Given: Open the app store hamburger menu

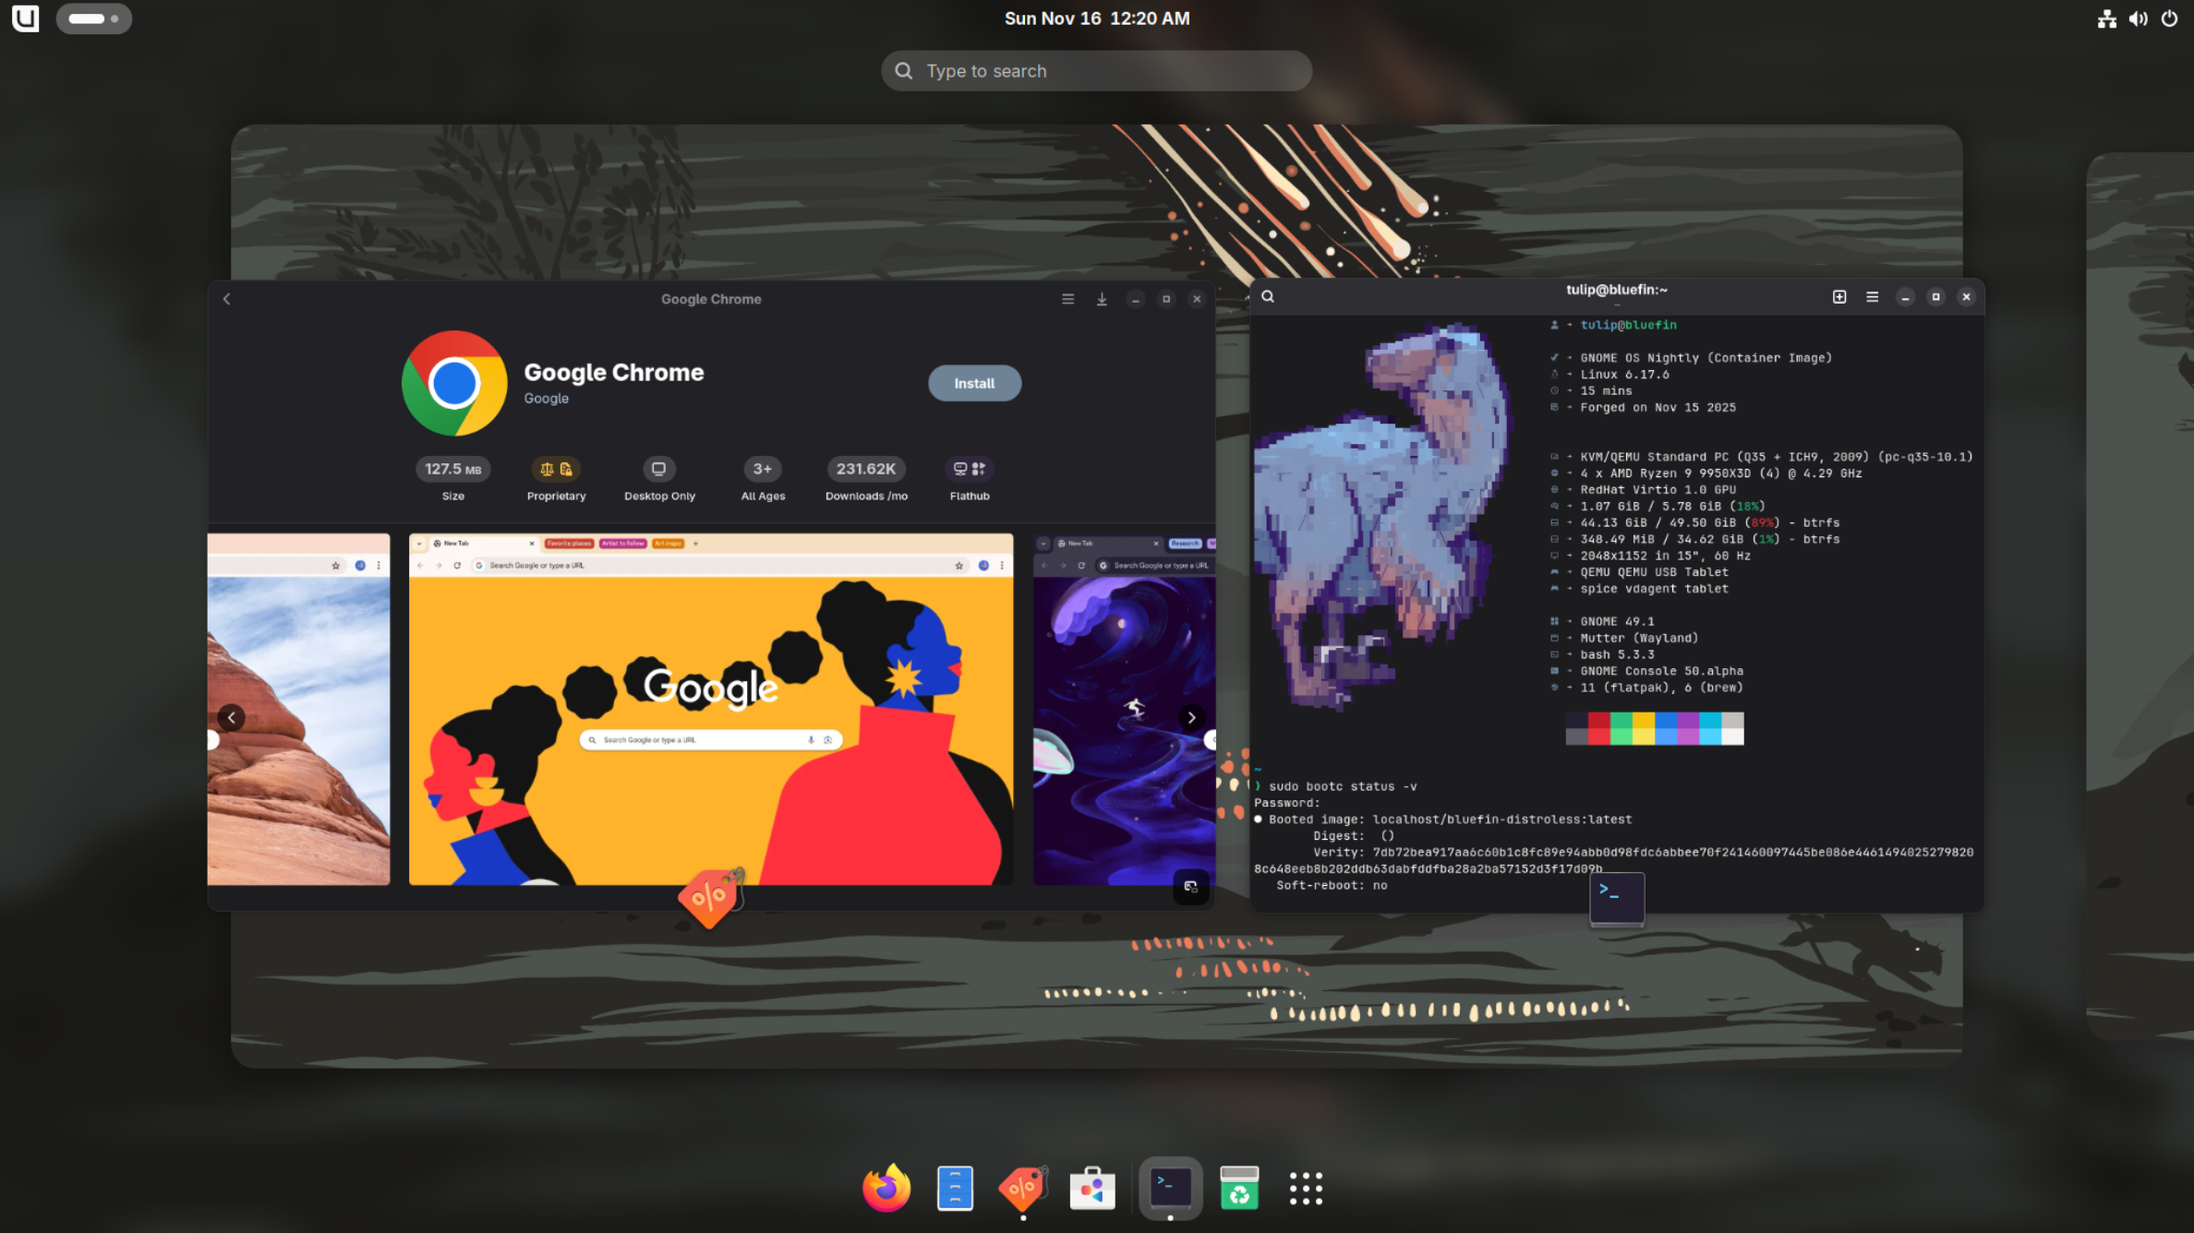Looking at the screenshot, I should [x=1067, y=299].
